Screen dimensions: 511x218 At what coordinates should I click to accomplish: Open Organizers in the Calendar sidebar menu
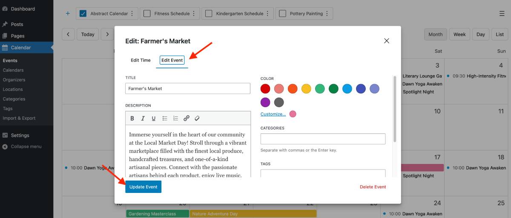click(x=14, y=80)
